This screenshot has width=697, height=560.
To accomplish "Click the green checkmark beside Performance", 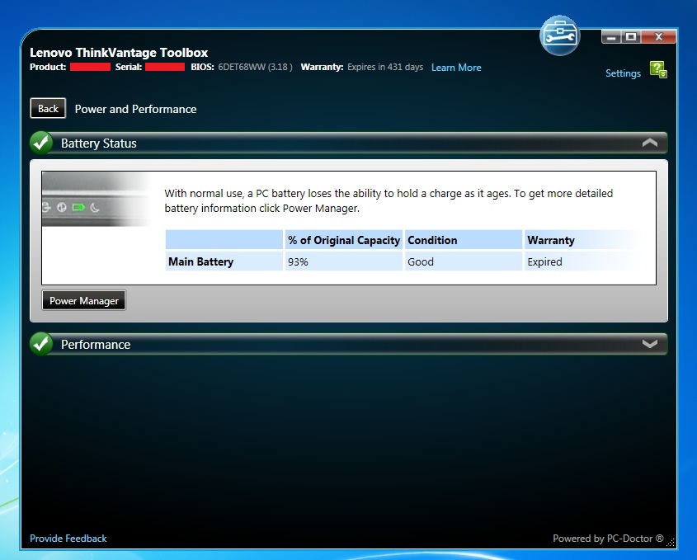I will click(x=41, y=344).
